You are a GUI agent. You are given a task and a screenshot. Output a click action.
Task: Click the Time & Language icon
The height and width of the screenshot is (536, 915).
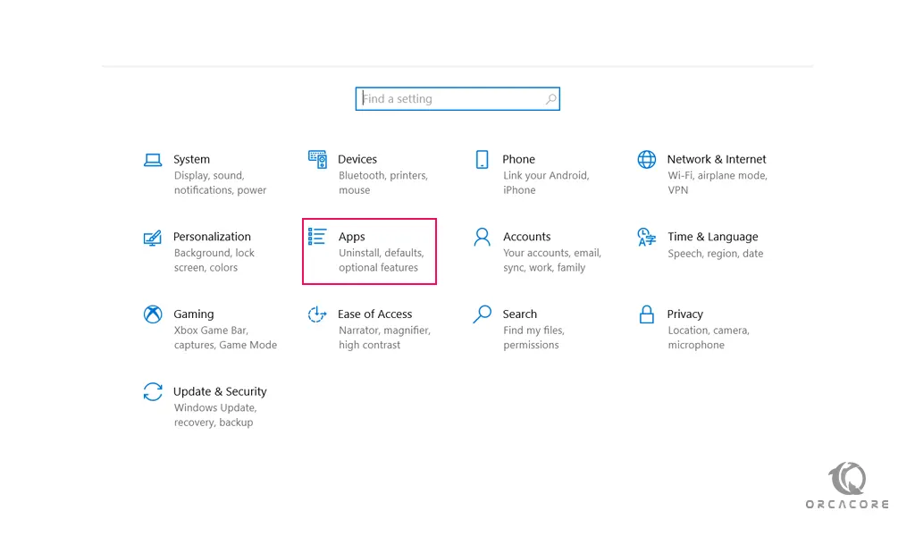647,237
